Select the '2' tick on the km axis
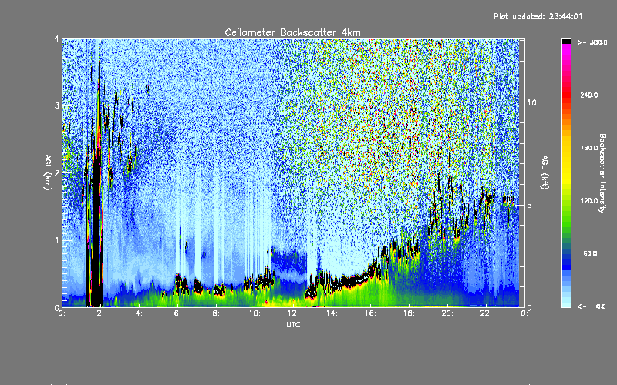This screenshot has width=617, height=385. coord(57,173)
